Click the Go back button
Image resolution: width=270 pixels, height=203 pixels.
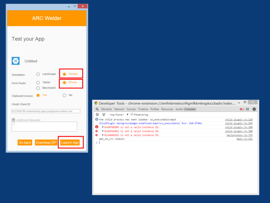tap(25, 142)
